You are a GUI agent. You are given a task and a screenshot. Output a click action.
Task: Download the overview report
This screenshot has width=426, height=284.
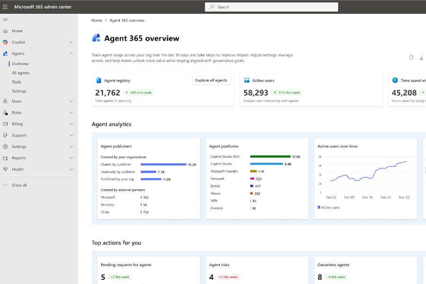pyautogui.click(x=421, y=57)
